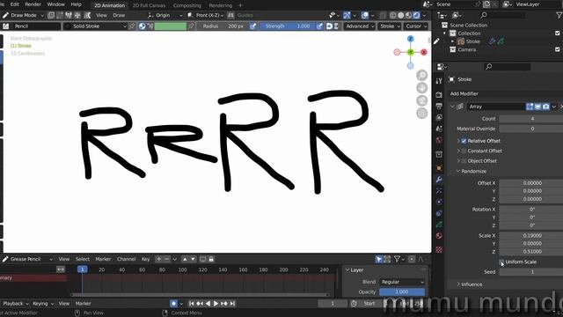Open the Output properties printer icon
Image resolution: width=563 pixels, height=317 pixels.
pos(439,106)
